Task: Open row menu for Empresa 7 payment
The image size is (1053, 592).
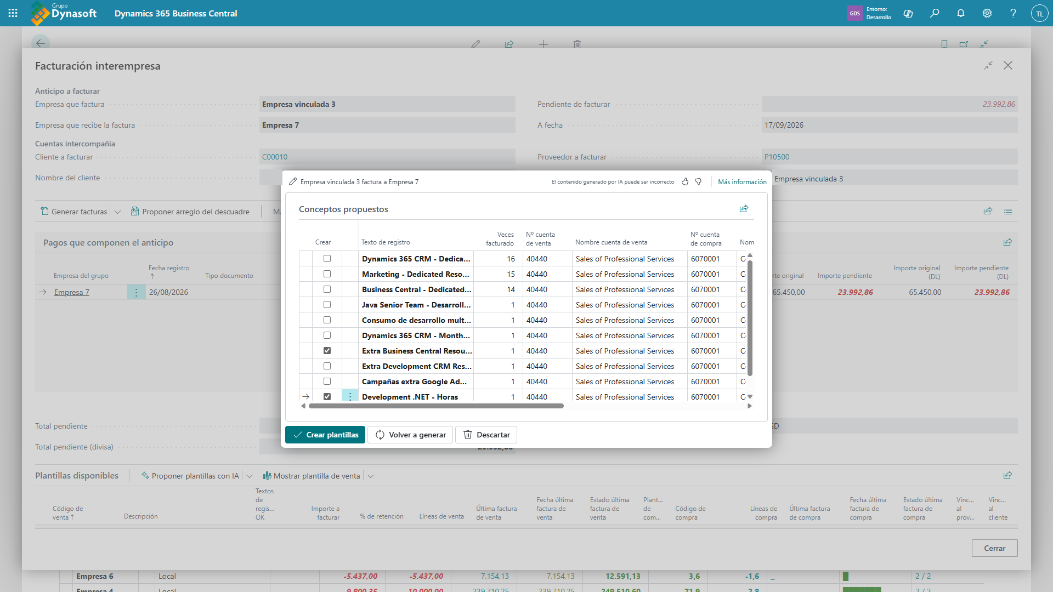Action: pos(136,292)
